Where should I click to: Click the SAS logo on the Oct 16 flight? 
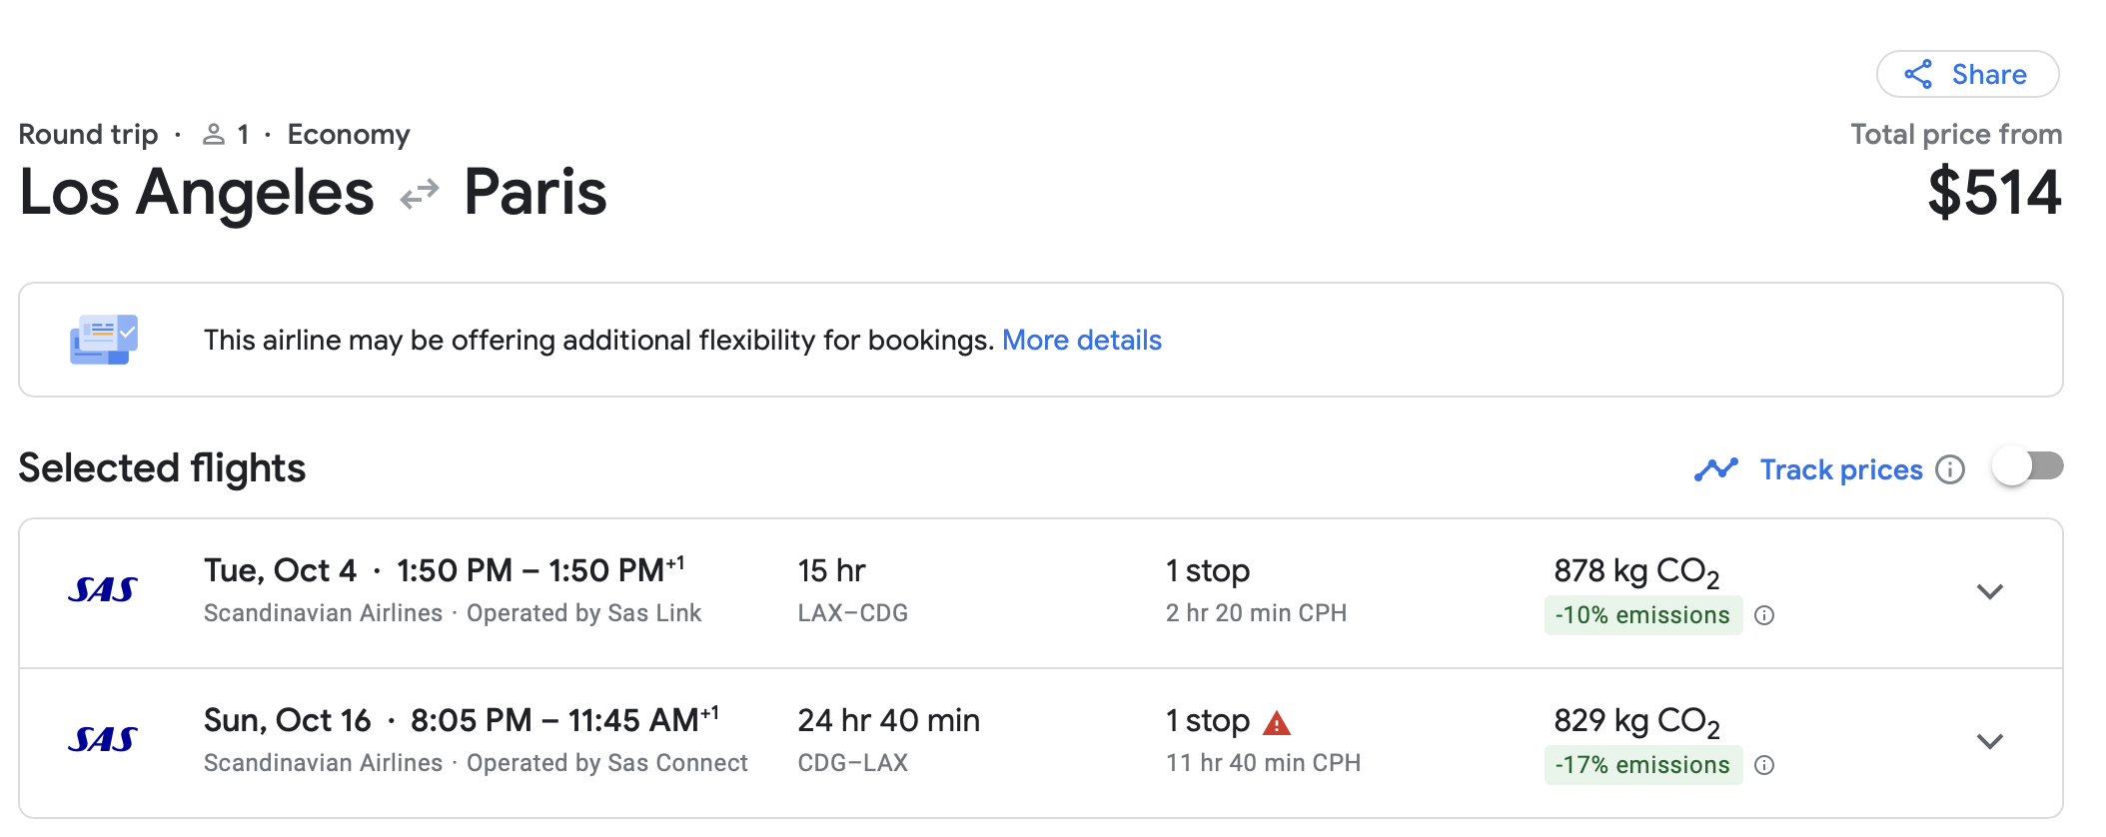pos(103,739)
